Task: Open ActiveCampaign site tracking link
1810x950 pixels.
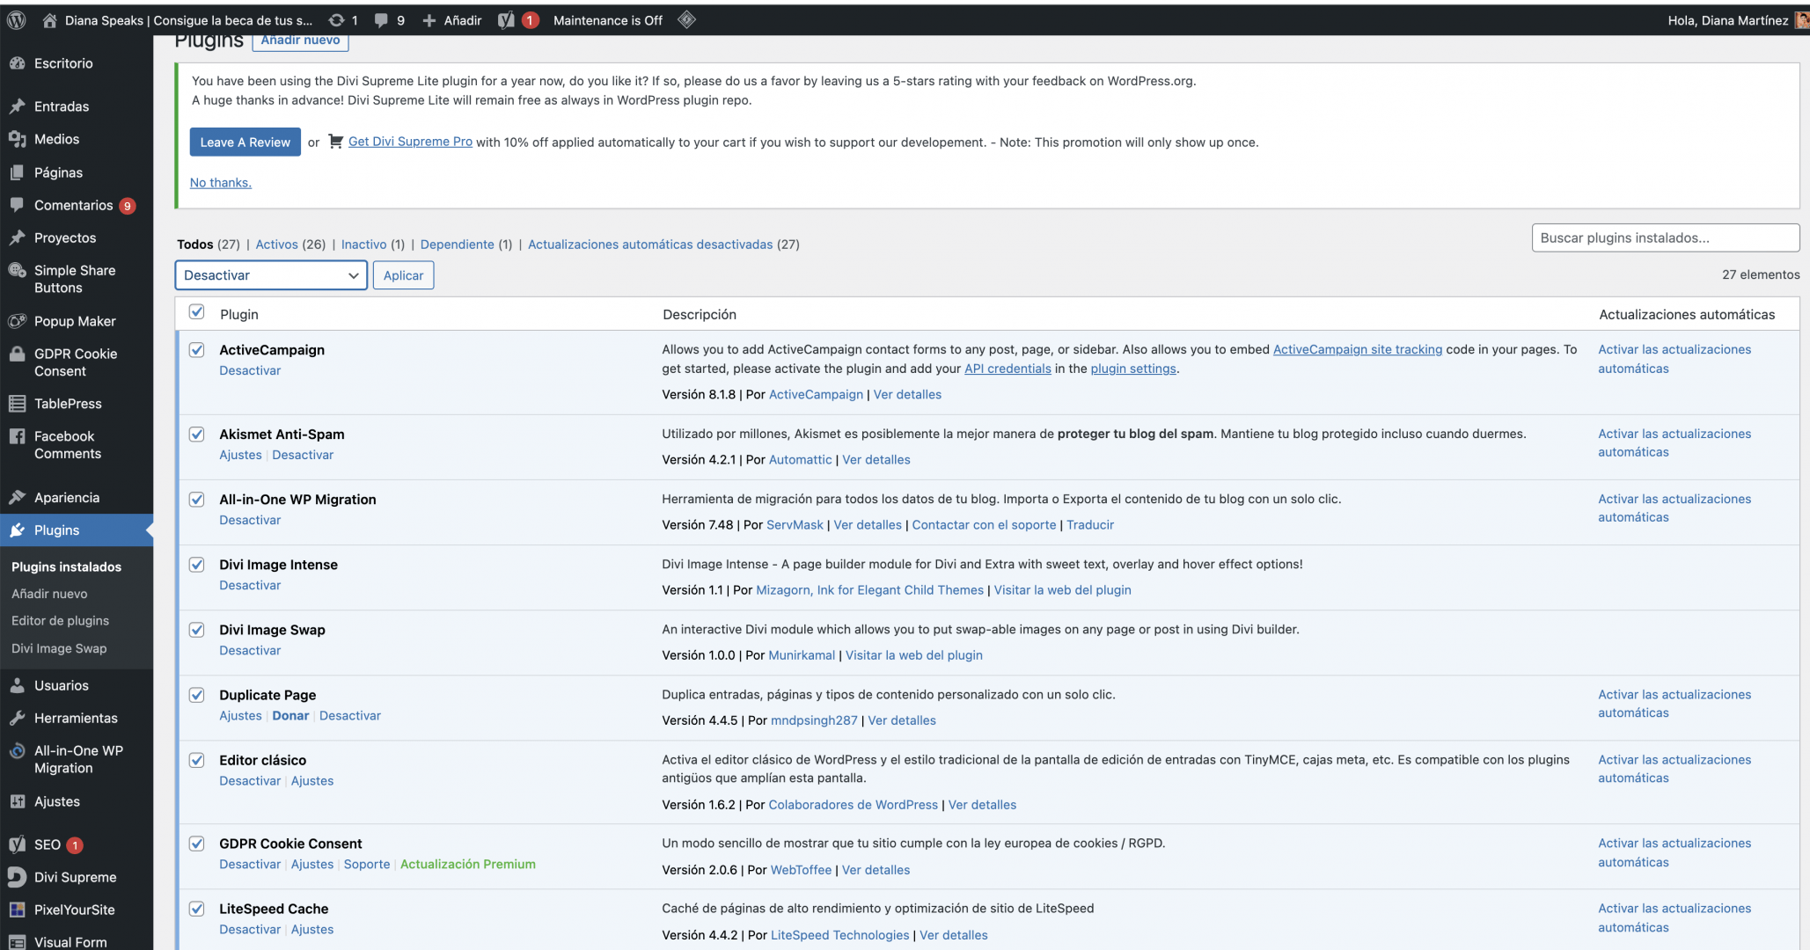Action: point(1358,349)
